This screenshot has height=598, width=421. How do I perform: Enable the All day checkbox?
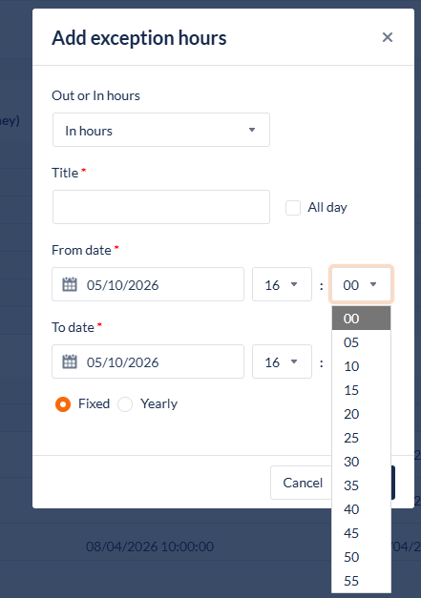tap(293, 208)
